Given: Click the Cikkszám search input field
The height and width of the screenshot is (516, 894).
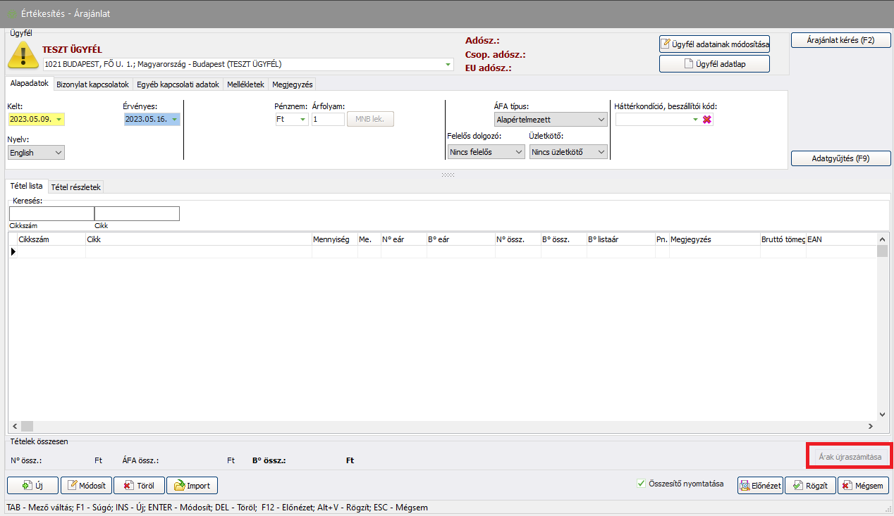Looking at the screenshot, I should click(51, 213).
